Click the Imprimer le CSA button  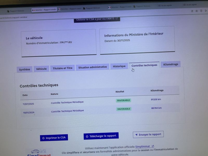[54, 138]
